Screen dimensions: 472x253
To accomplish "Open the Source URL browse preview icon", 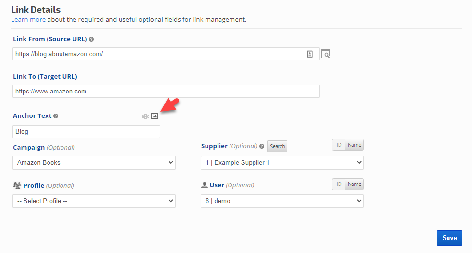I will click(x=326, y=54).
